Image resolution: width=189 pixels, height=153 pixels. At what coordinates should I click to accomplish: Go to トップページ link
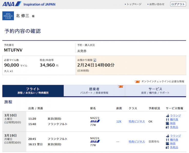click(133, 4)
